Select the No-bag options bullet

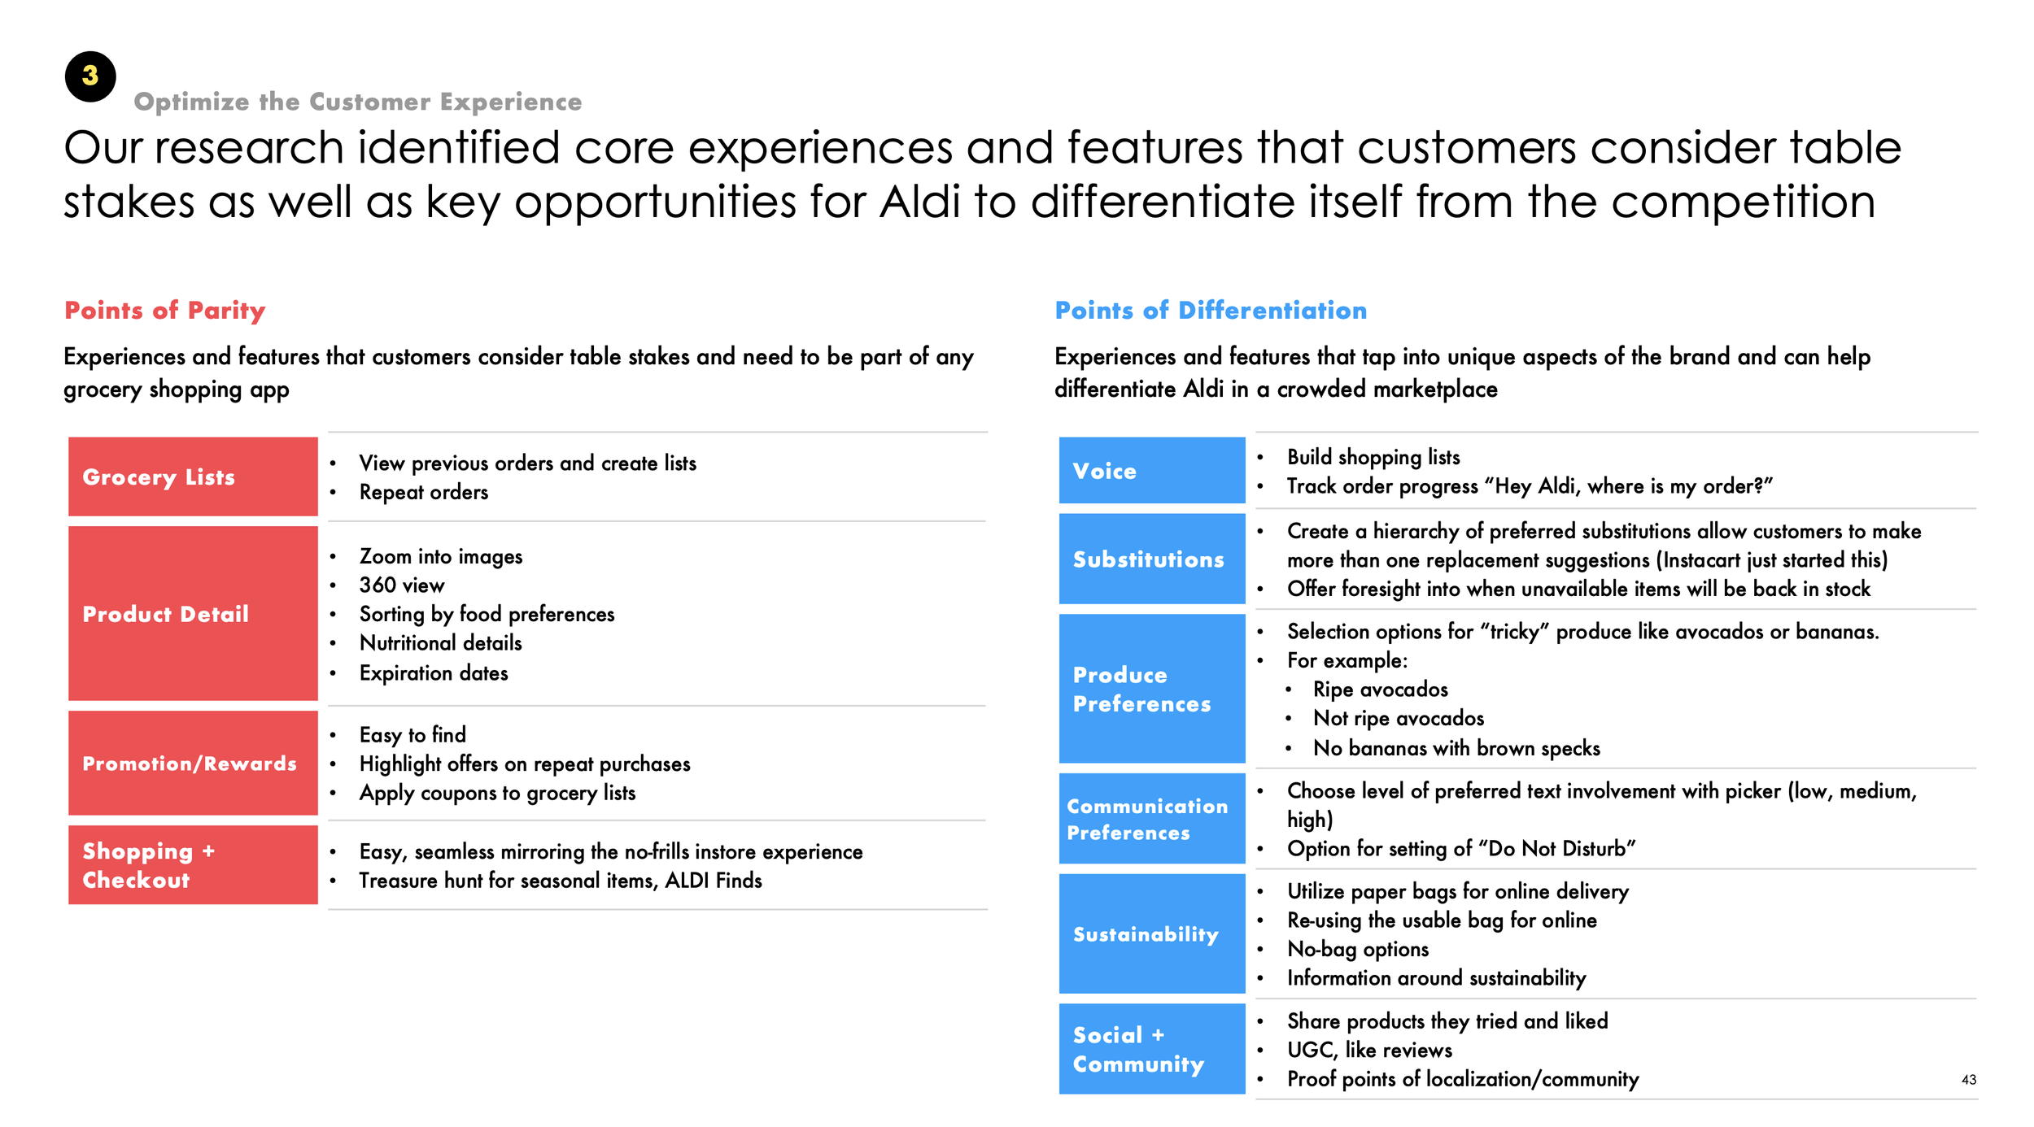pos(1358,949)
